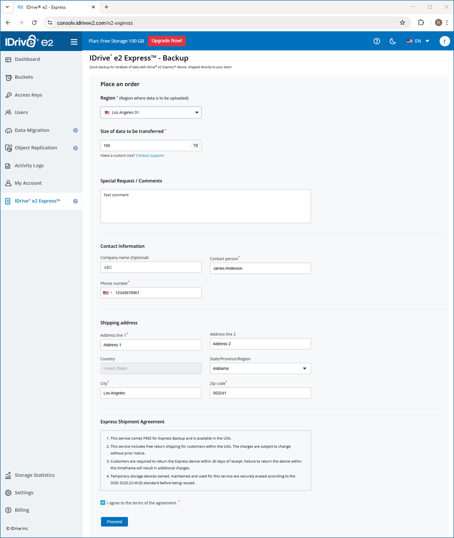Click the Zip code field
Screen dimensions: 454x538
pos(260,393)
